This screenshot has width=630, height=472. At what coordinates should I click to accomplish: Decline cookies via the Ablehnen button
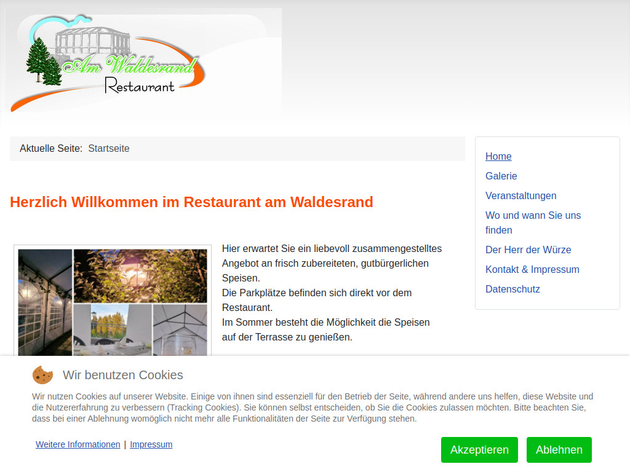click(559, 450)
